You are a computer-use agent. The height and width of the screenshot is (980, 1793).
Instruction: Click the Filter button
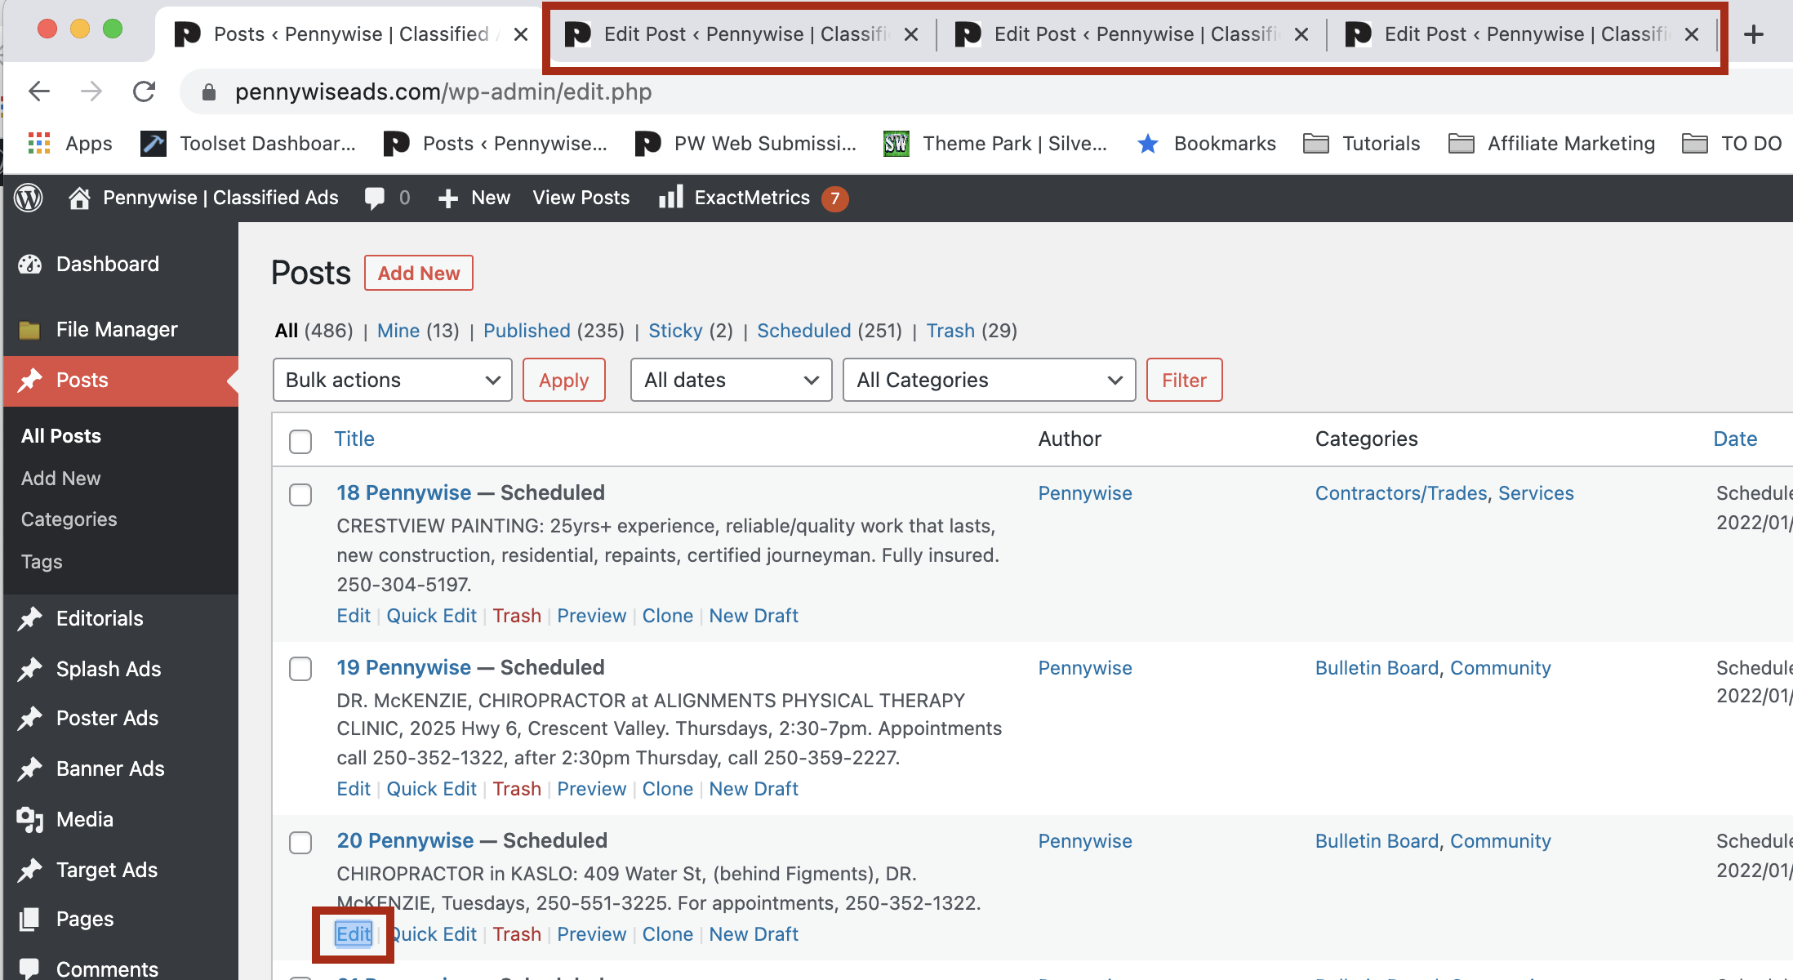click(x=1185, y=380)
